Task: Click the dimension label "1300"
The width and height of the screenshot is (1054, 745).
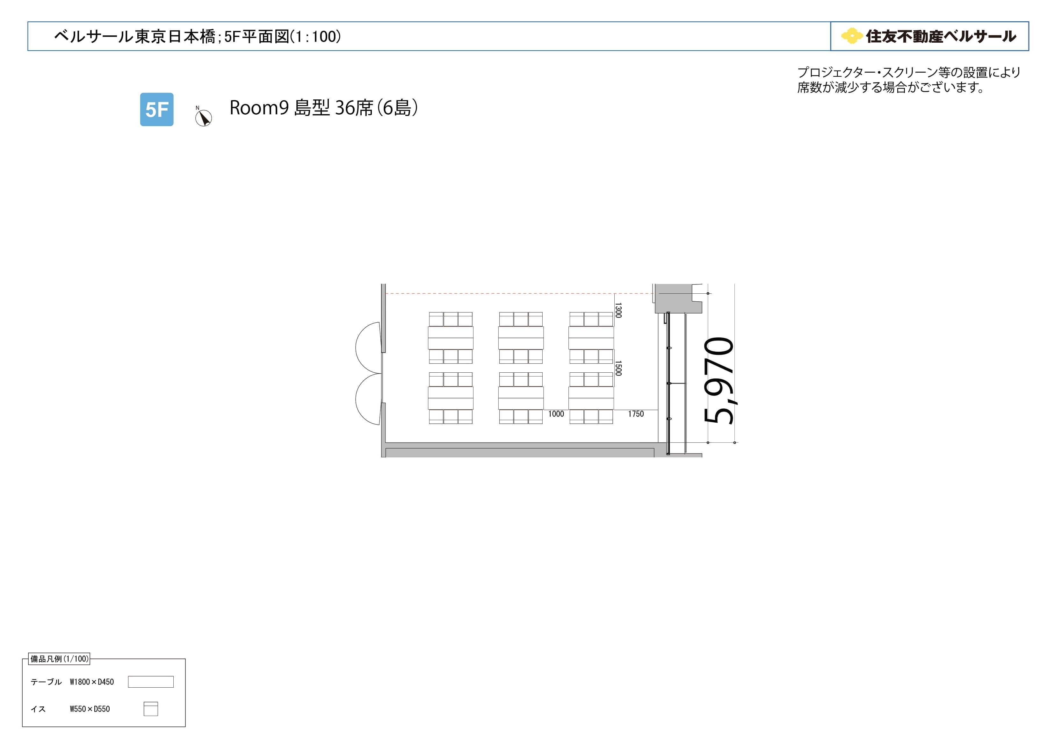Action: (x=618, y=310)
